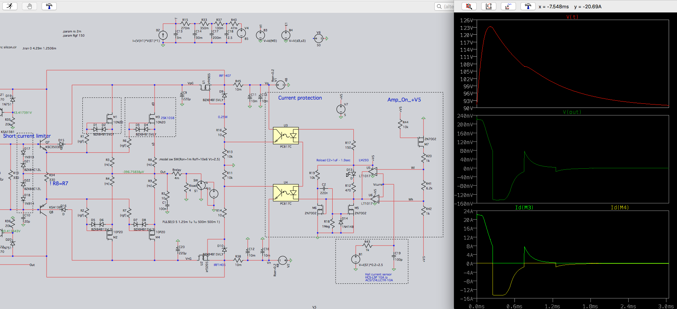The image size is (677, 309).
Task: Select the V4 voltage source symbol
Action: [x=241, y=33]
